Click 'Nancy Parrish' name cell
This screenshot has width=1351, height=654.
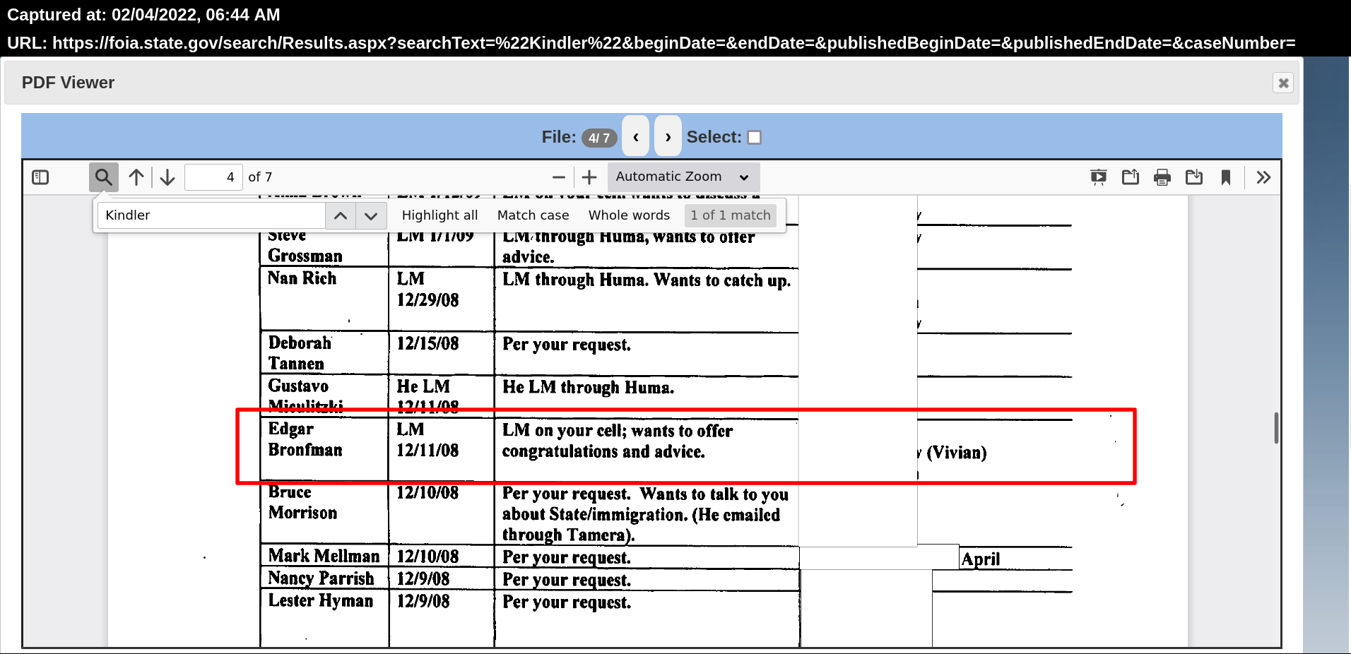(x=324, y=578)
